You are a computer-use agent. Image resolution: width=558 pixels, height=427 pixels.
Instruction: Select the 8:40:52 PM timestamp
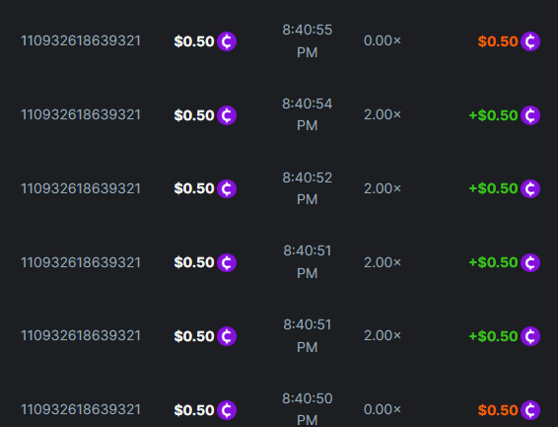point(308,188)
